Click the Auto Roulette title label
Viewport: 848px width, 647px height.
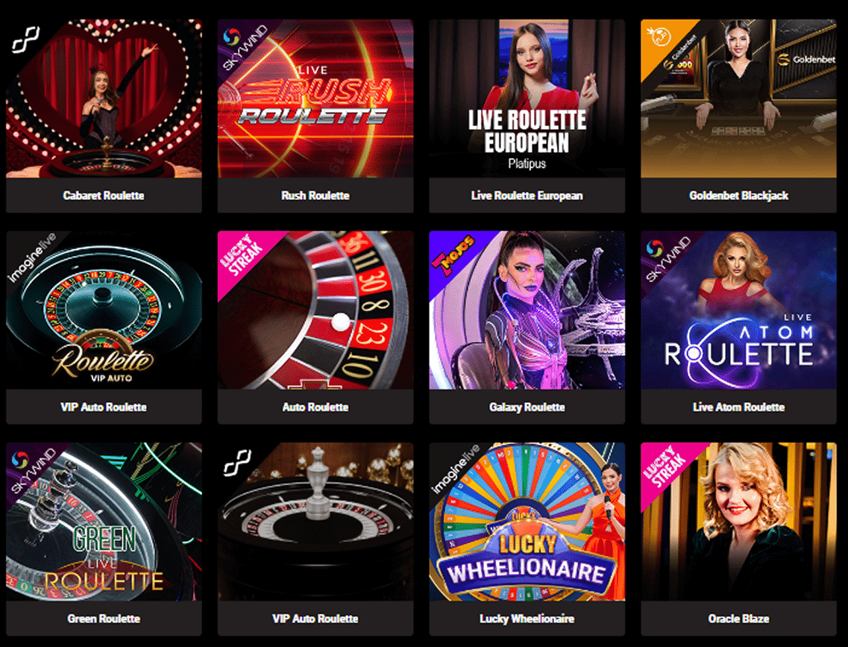[x=315, y=407]
